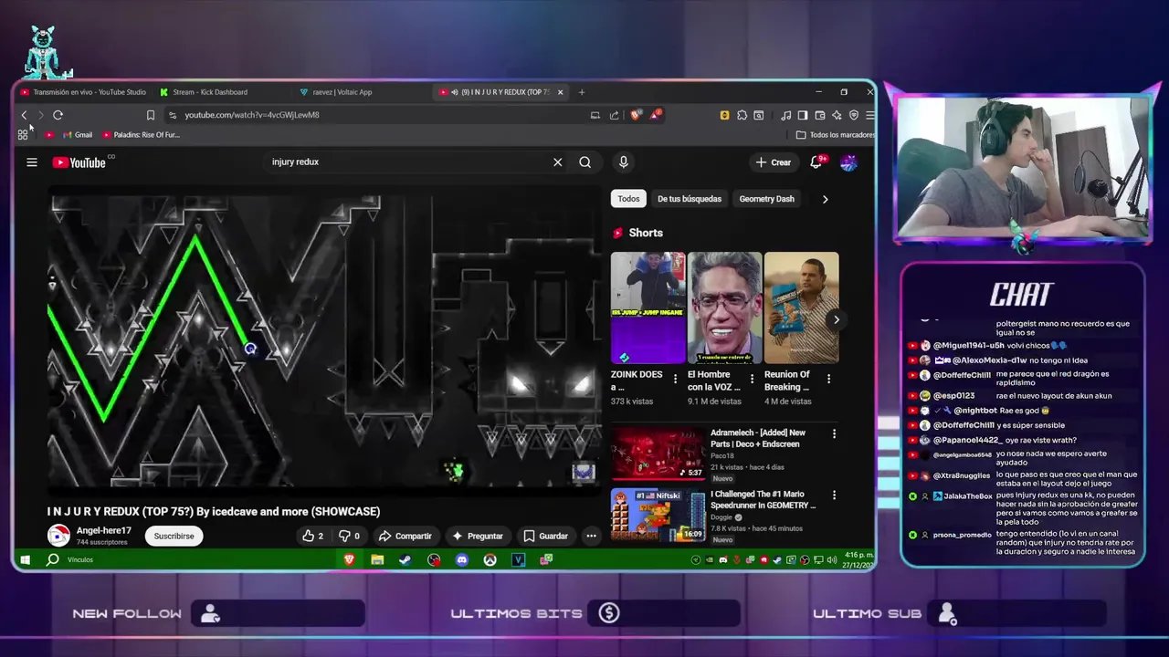Open the Crear button
The height and width of the screenshot is (657, 1169).
[x=774, y=162]
